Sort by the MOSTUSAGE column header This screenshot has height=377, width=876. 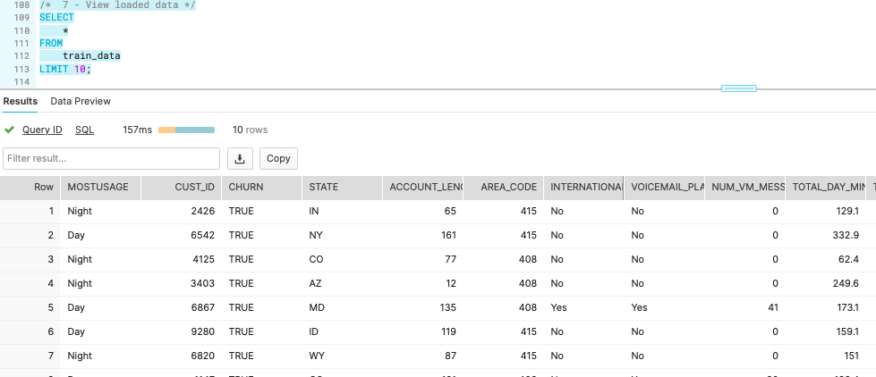tap(100, 188)
